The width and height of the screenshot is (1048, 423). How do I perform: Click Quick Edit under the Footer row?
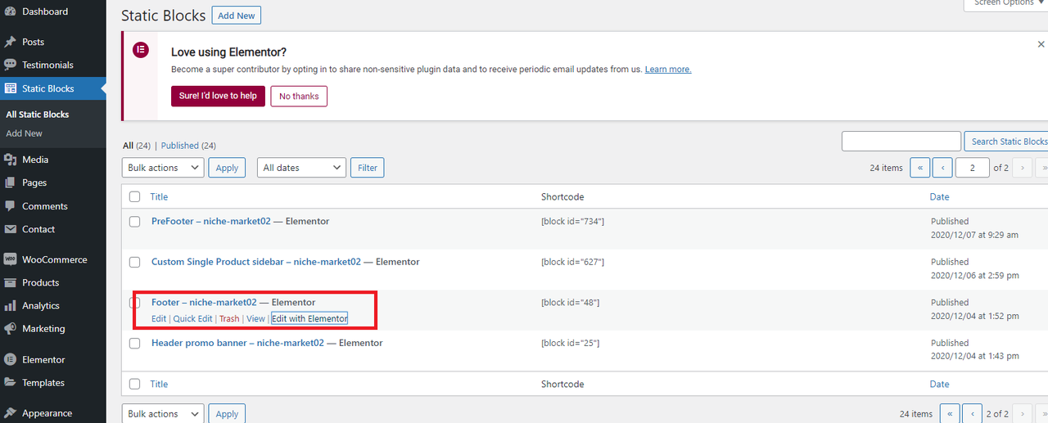192,318
